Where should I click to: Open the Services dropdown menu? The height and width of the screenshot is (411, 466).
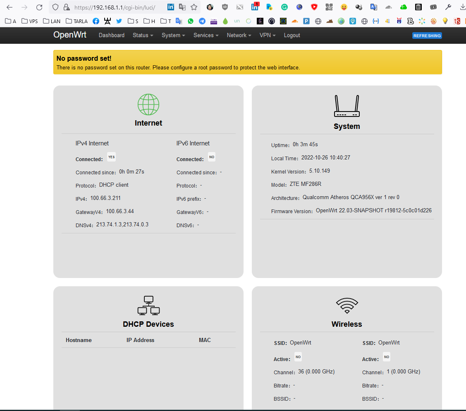pos(206,36)
